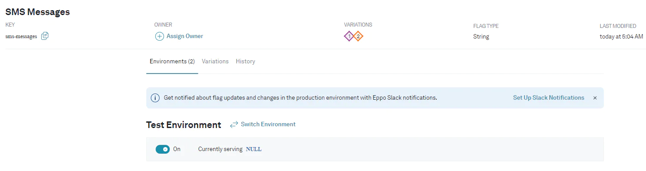The height and width of the screenshot is (171, 646).
Task: Click the NULL currently serving value
Action: tap(254, 149)
